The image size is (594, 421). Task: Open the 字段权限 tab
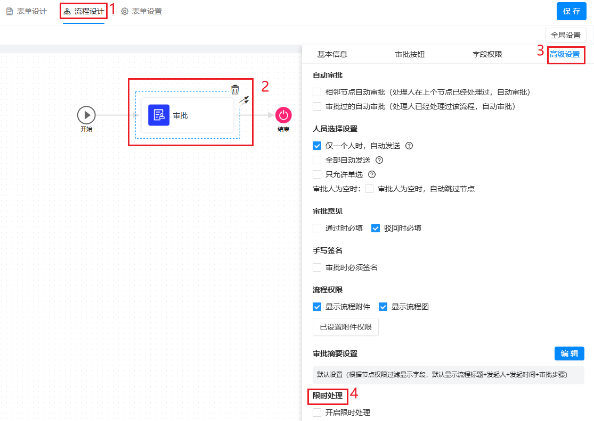(x=487, y=54)
